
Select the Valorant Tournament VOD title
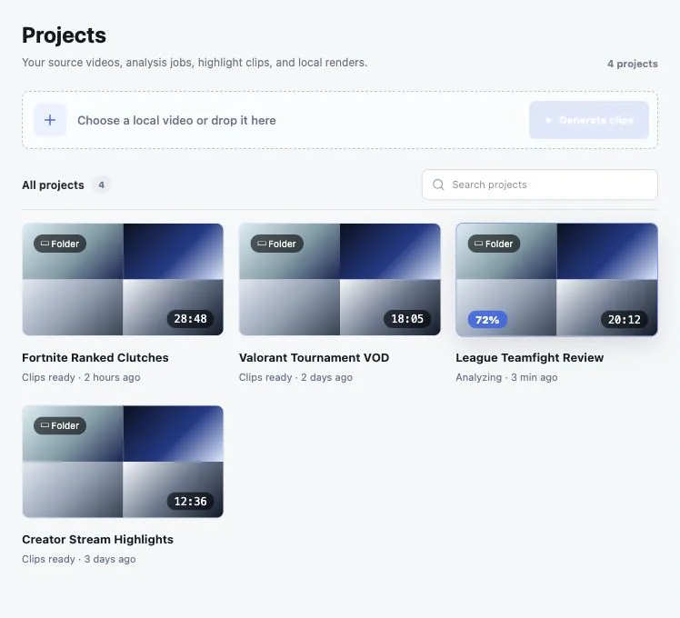[x=314, y=358]
